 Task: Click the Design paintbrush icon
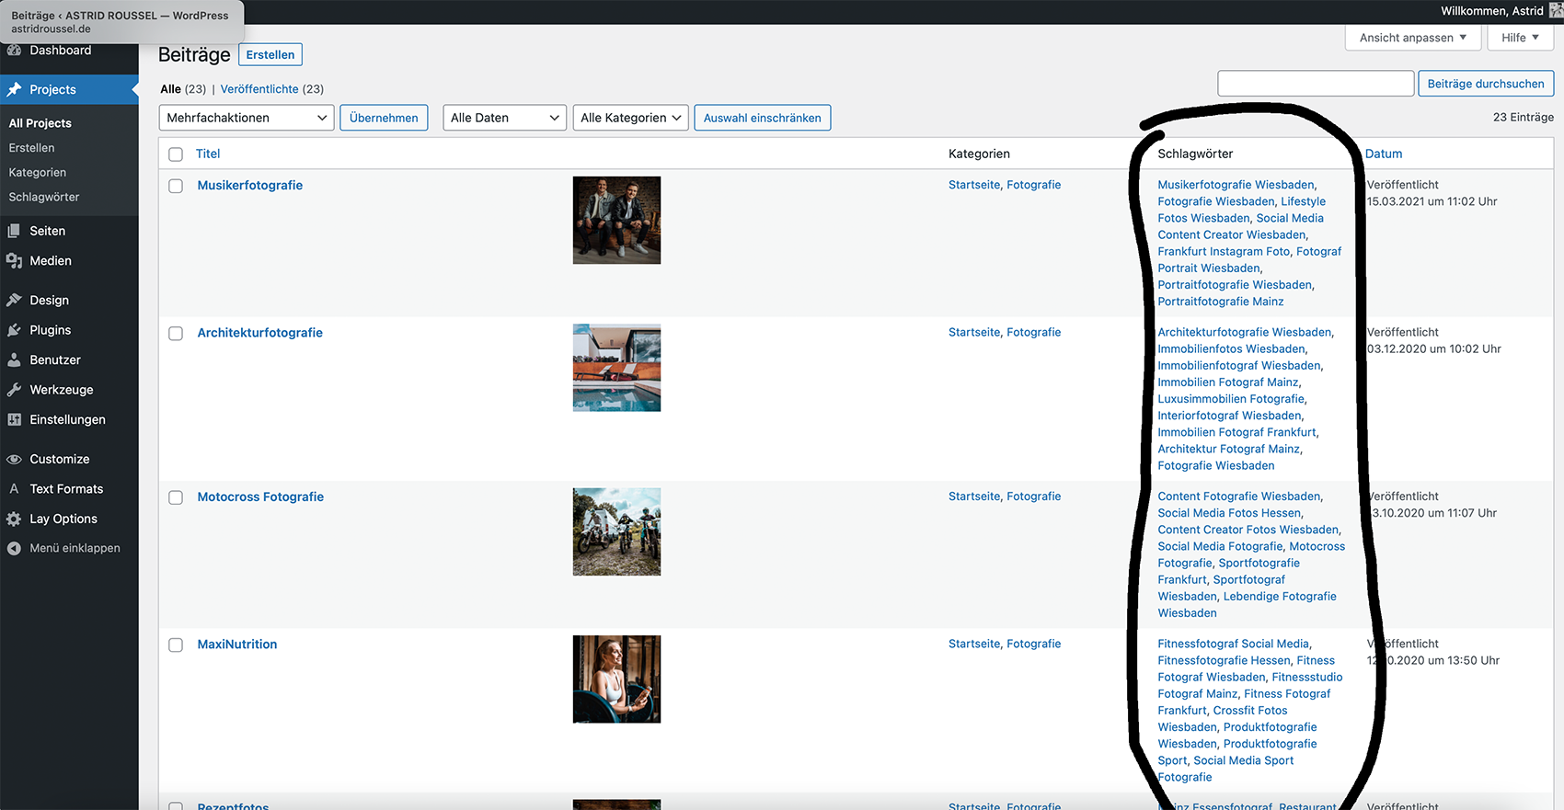(14, 300)
